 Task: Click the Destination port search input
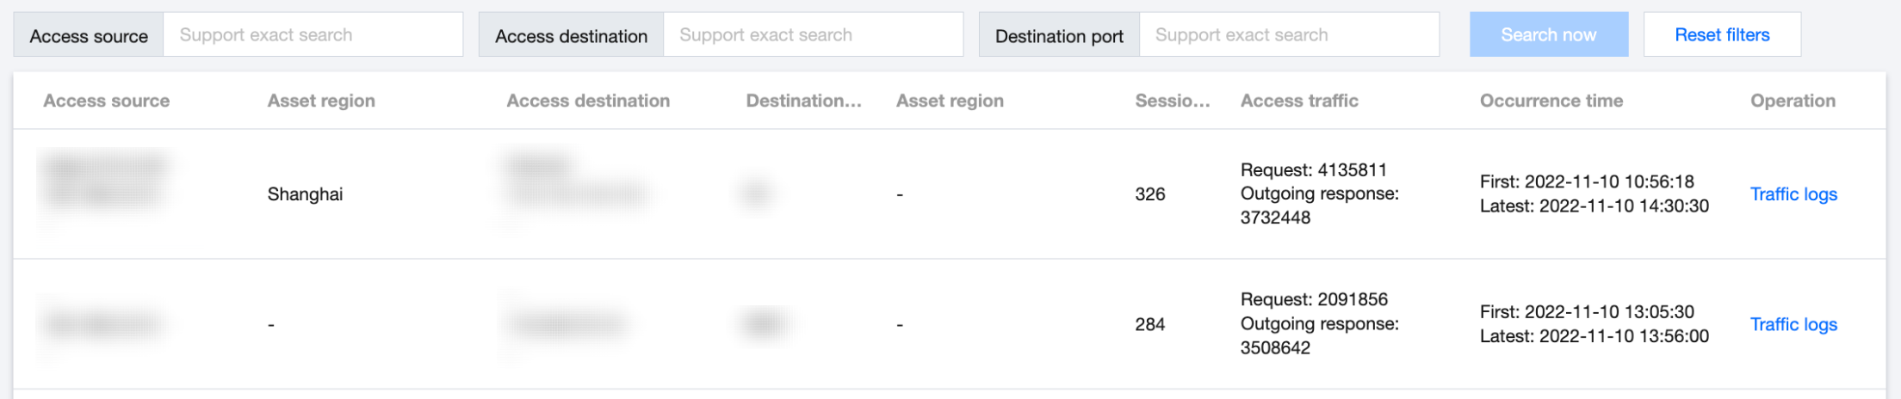[1288, 35]
